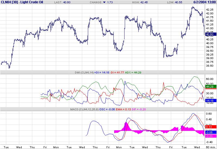The image size is (217, 149).
Task: Click the blue 40.60 current price tag
Action: click(211, 34)
